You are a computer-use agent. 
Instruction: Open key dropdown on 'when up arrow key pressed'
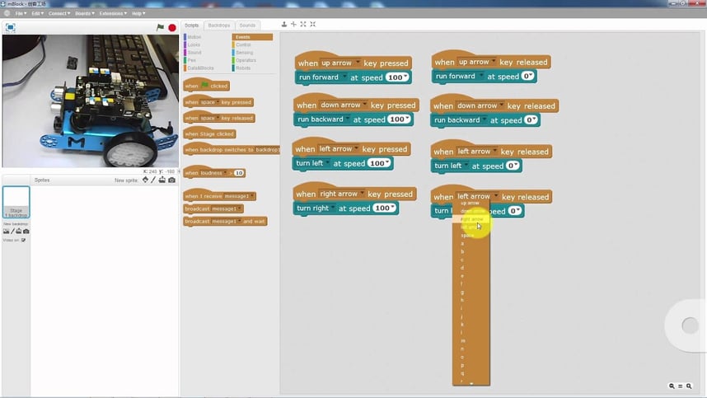[x=357, y=63]
